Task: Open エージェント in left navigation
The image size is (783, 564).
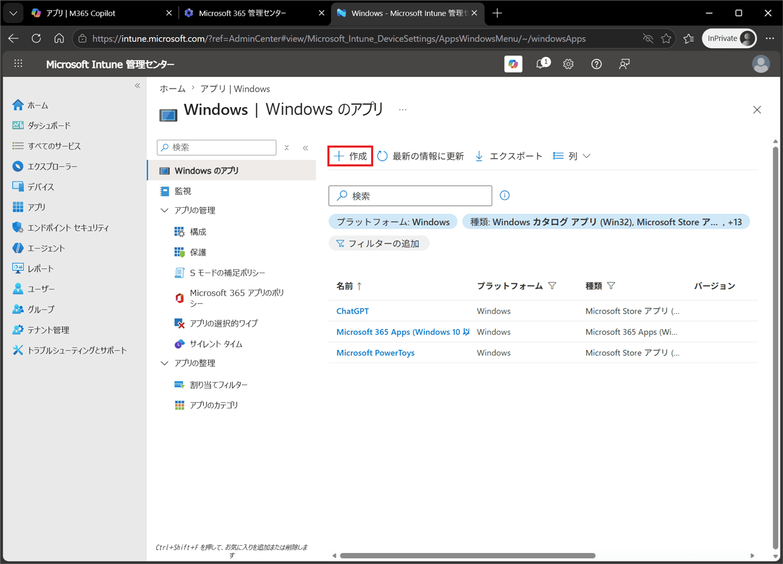Action: (x=39, y=248)
